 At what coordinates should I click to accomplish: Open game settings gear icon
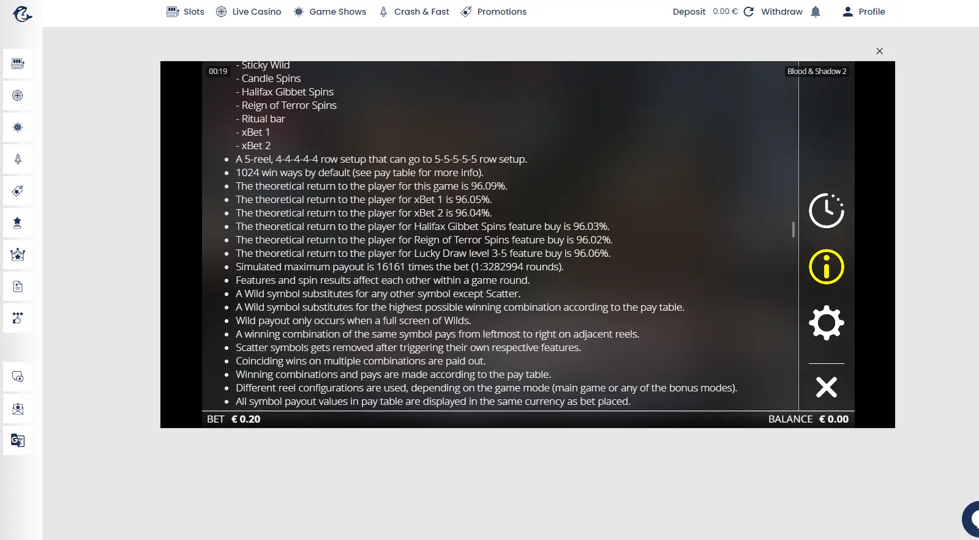pos(826,323)
